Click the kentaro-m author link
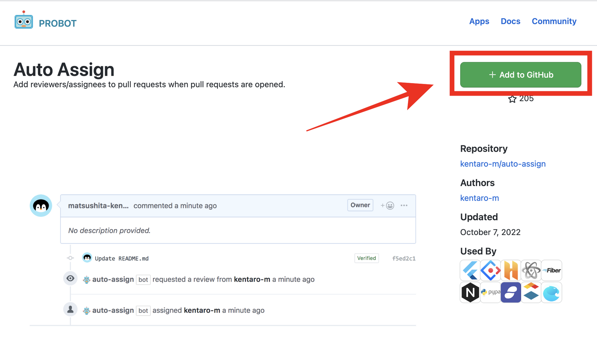 click(x=479, y=198)
